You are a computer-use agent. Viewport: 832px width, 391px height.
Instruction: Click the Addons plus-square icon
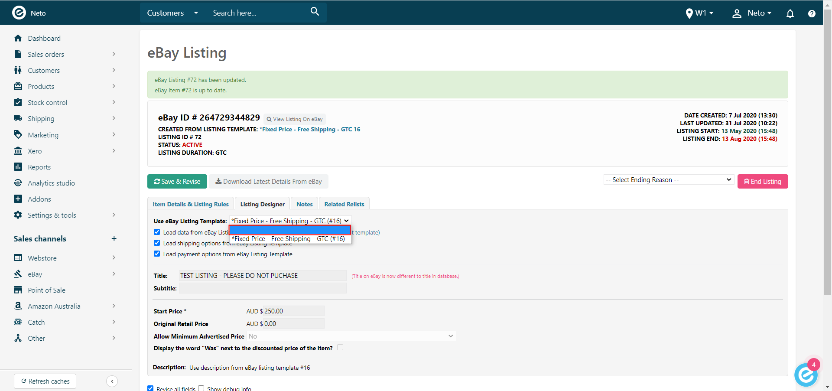(18, 199)
